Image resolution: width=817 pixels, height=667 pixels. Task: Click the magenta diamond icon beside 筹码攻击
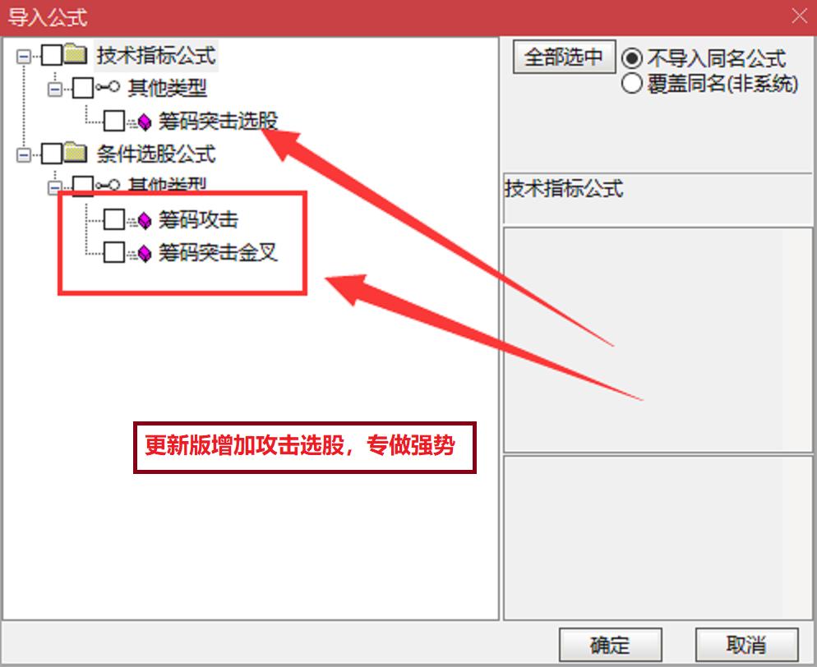point(144,221)
